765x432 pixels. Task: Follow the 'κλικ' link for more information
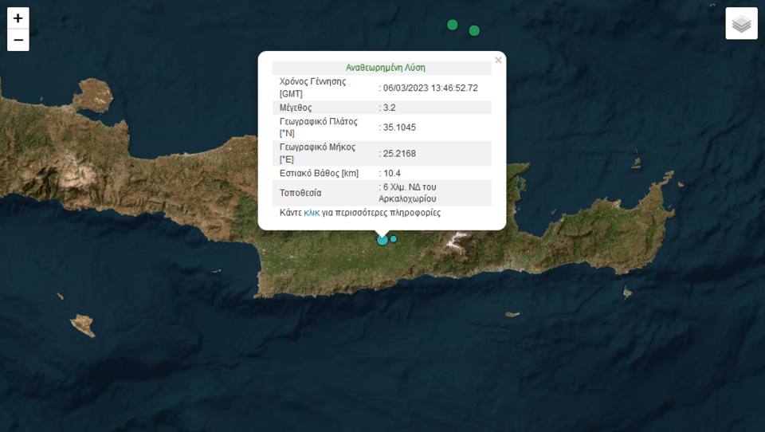(x=312, y=213)
